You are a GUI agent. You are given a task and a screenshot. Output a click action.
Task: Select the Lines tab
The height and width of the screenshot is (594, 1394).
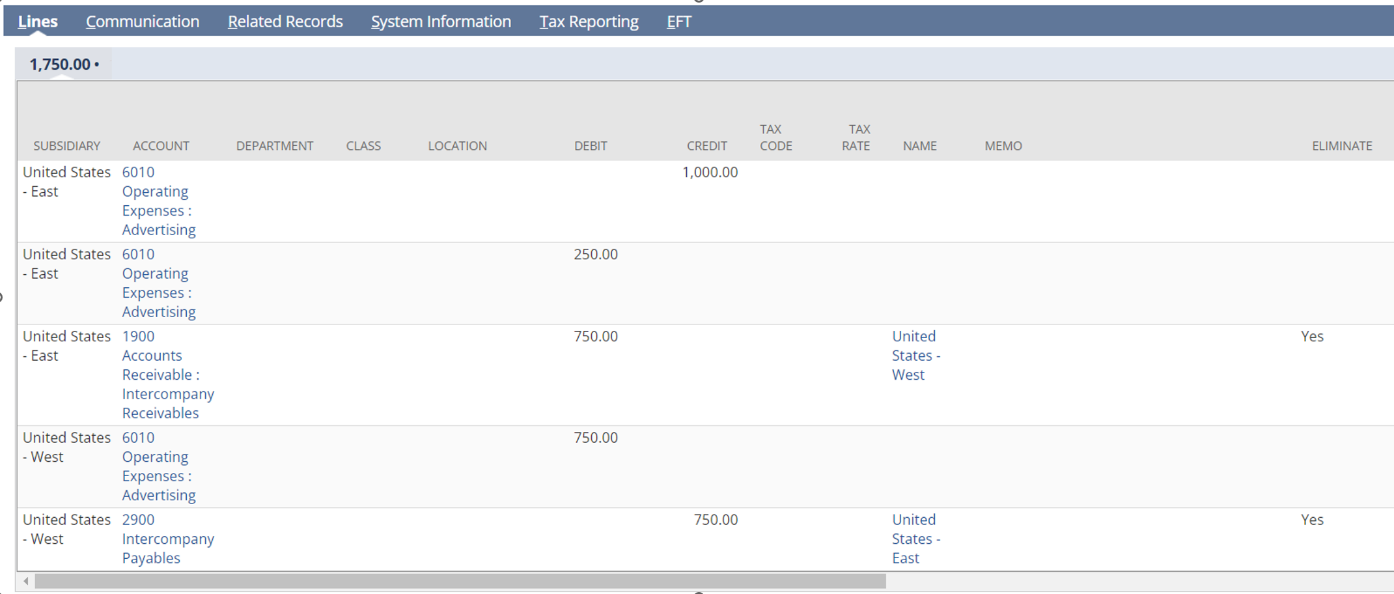click(x=38, y=21)
